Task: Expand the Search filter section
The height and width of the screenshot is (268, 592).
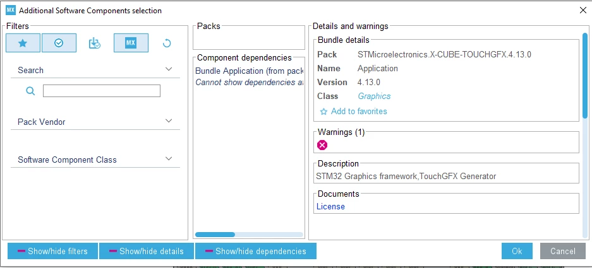Action: tap(169, 69)
